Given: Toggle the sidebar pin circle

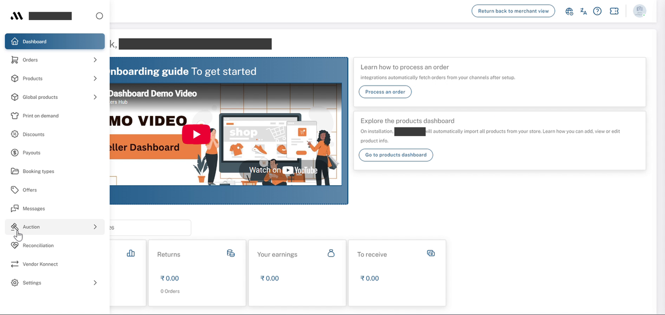Looking at the screenshot, I should click(99, 16).
